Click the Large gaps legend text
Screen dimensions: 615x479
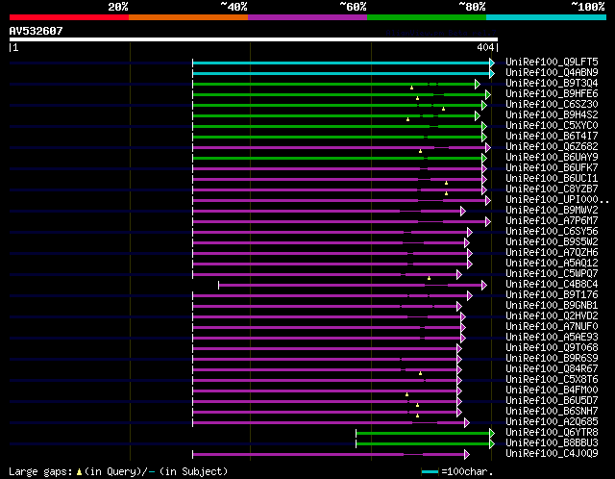pos(118,471)
